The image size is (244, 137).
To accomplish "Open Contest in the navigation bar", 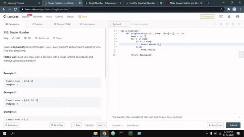I will [59, 17].
